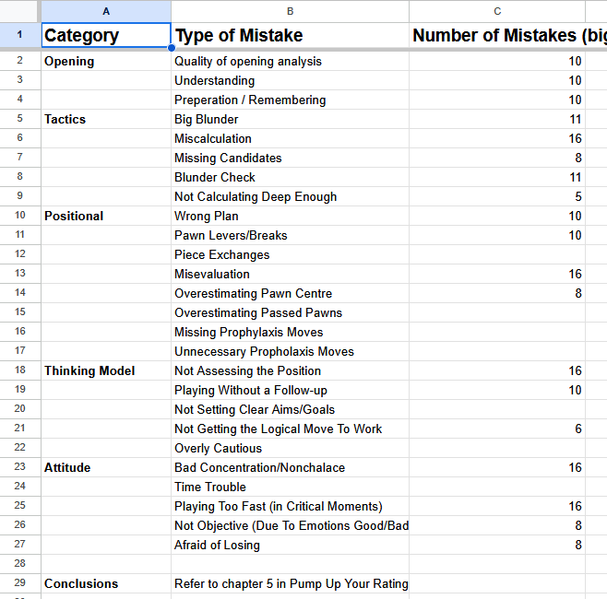607x599 pixels.
Task: Click the Attitude category cell
Action: [106, 467]
